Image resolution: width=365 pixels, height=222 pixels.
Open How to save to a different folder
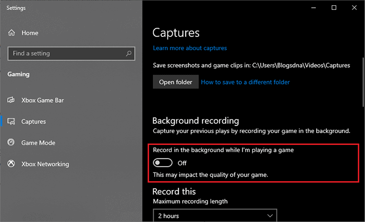coord(245,82)
